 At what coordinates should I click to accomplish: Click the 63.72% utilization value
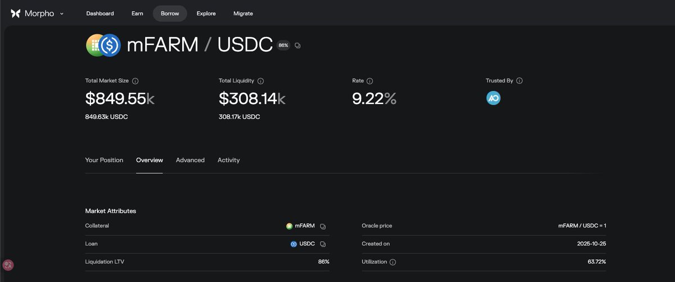pyautogui.click(x=597, y=262)
